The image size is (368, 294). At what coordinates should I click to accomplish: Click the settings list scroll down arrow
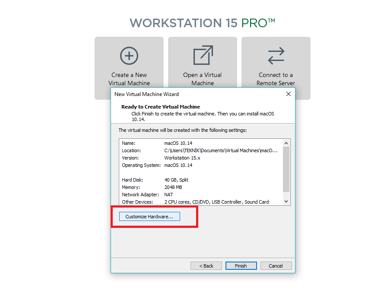tap(286, 201)
